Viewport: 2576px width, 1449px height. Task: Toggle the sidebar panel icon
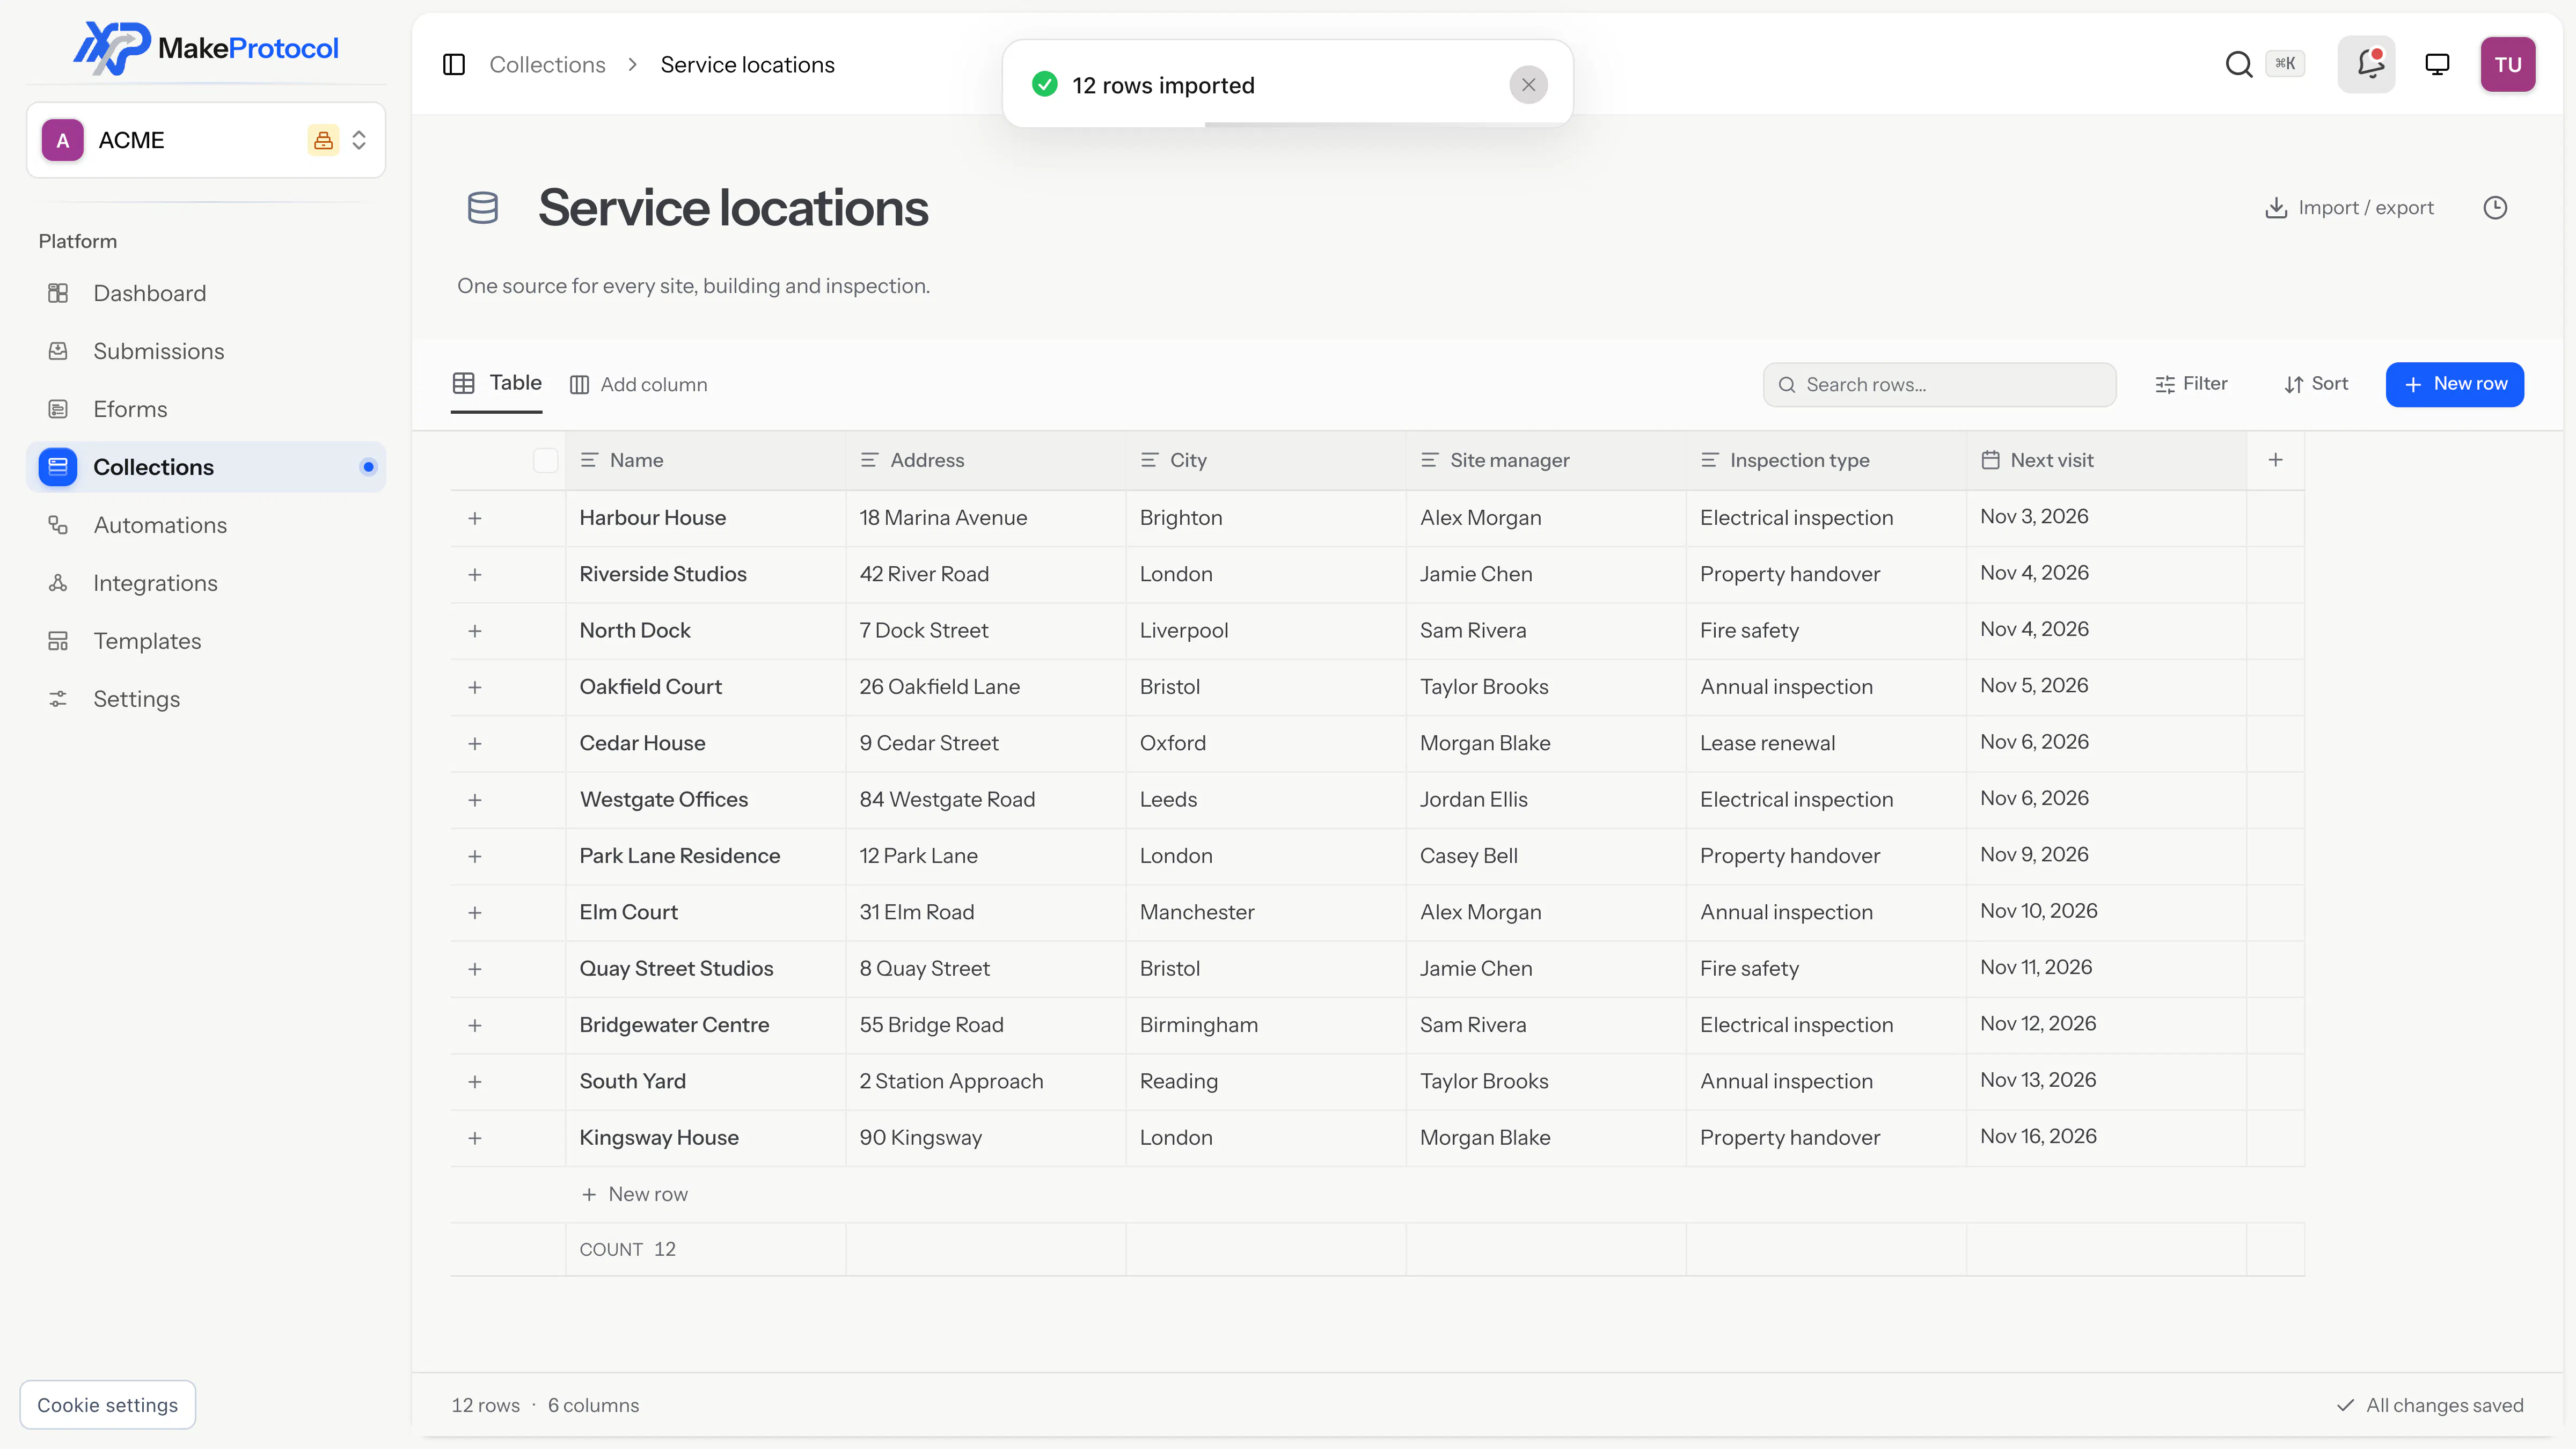(x=454, y=65)
